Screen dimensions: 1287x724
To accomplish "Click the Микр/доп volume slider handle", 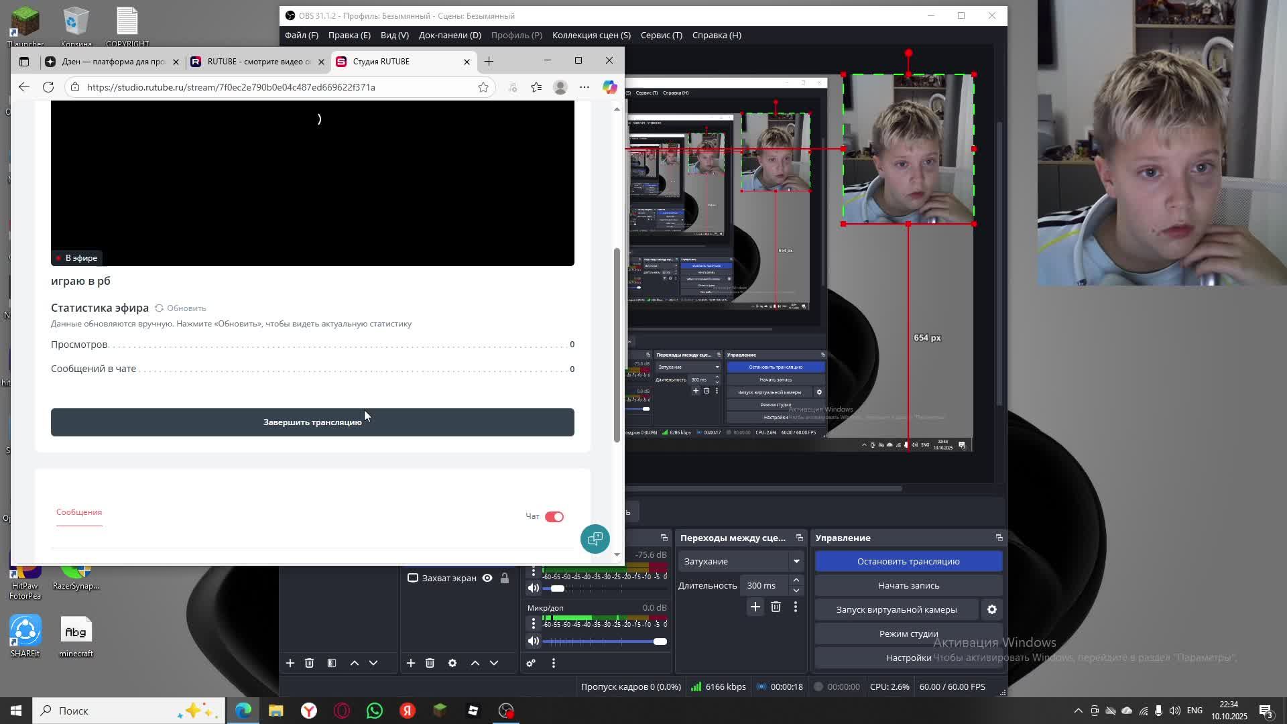I will pyautogui.click(x=660, y=642).
